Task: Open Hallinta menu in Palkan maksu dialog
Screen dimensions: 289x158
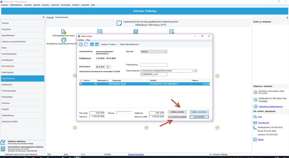Action: 81,40
